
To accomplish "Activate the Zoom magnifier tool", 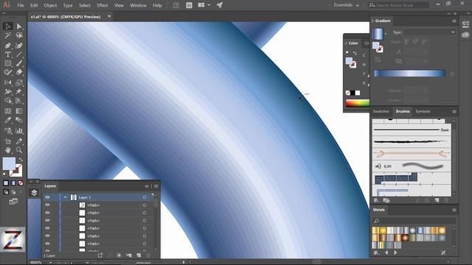I will tap(19, 150).
